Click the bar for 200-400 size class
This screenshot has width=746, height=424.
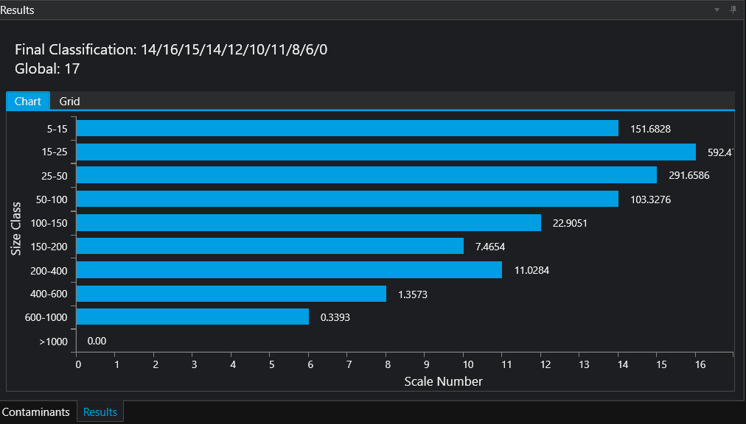coord(289,270)
